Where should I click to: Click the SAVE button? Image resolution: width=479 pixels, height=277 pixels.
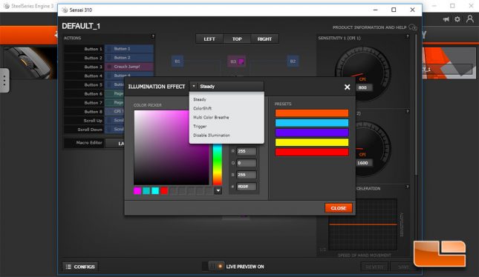click(403, 267)
